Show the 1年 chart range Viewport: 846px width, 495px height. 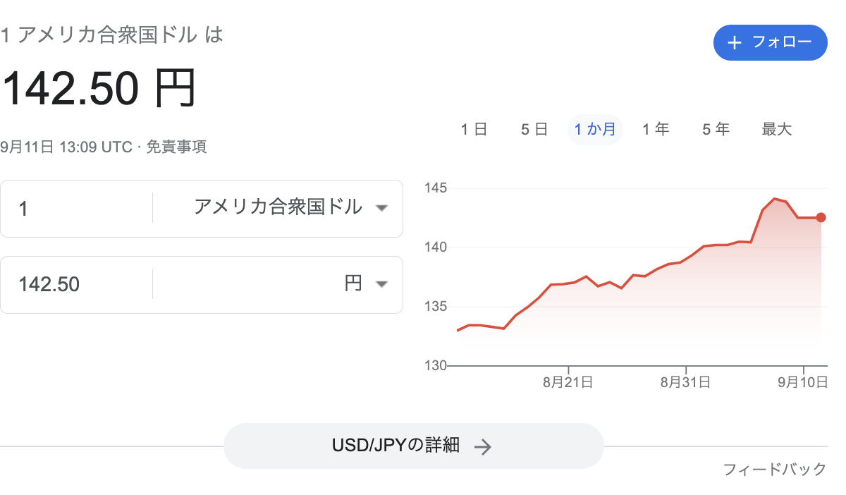(x=656, y=130)
